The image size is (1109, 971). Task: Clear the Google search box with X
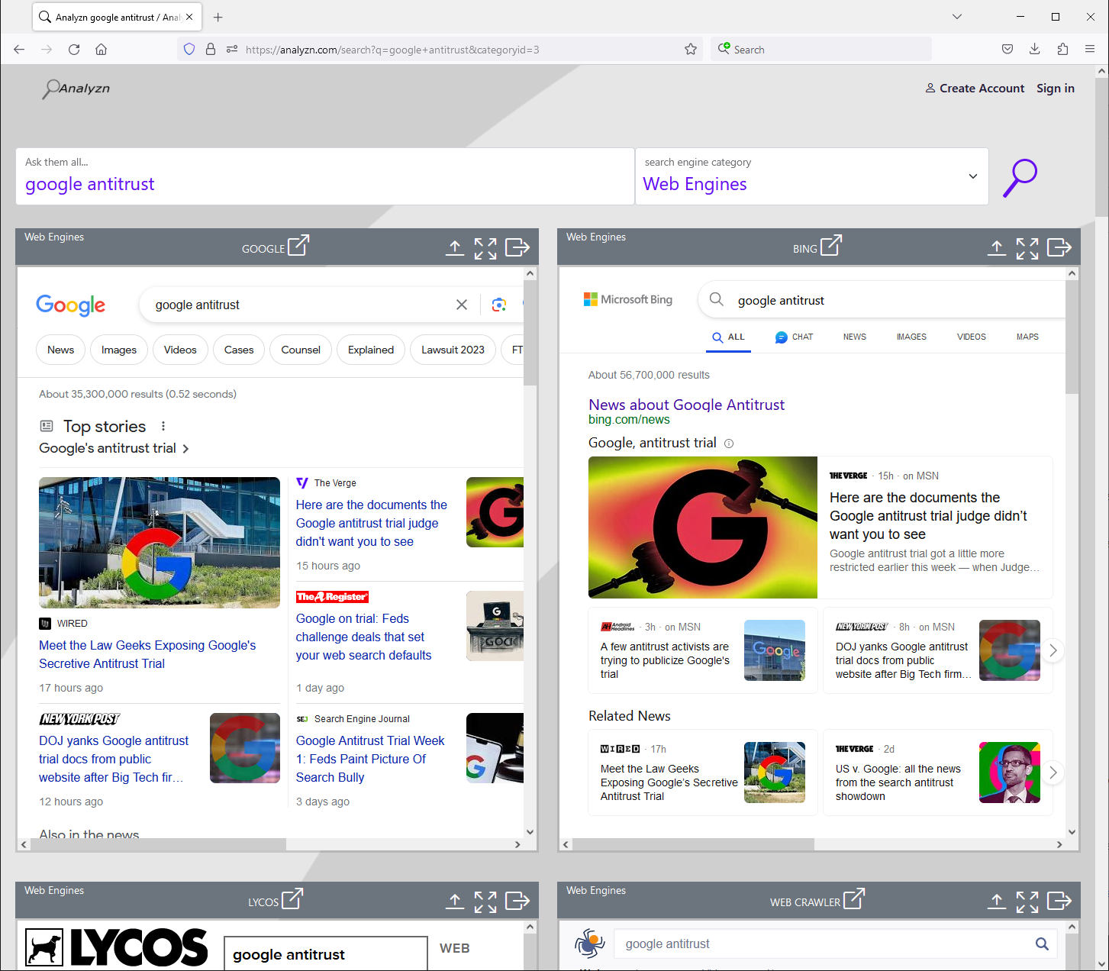coord(462,305)
